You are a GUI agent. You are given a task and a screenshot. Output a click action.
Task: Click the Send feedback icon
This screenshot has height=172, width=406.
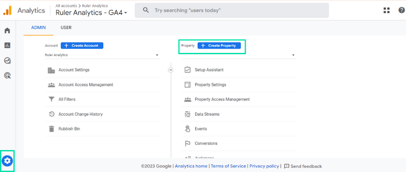(287, 166)
